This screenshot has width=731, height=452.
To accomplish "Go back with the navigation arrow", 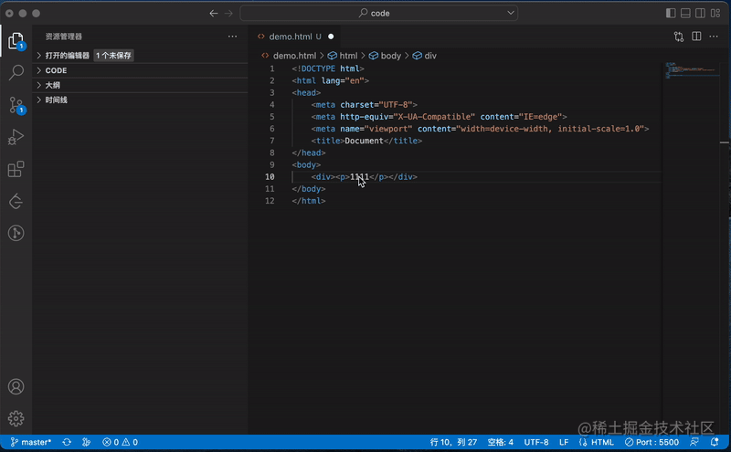I will point(214,13).
